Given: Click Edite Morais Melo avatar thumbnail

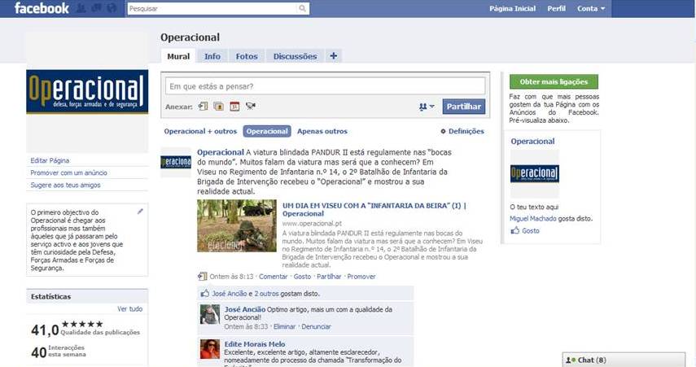Looking at the screenshot, I should click(x=210, y=349).
